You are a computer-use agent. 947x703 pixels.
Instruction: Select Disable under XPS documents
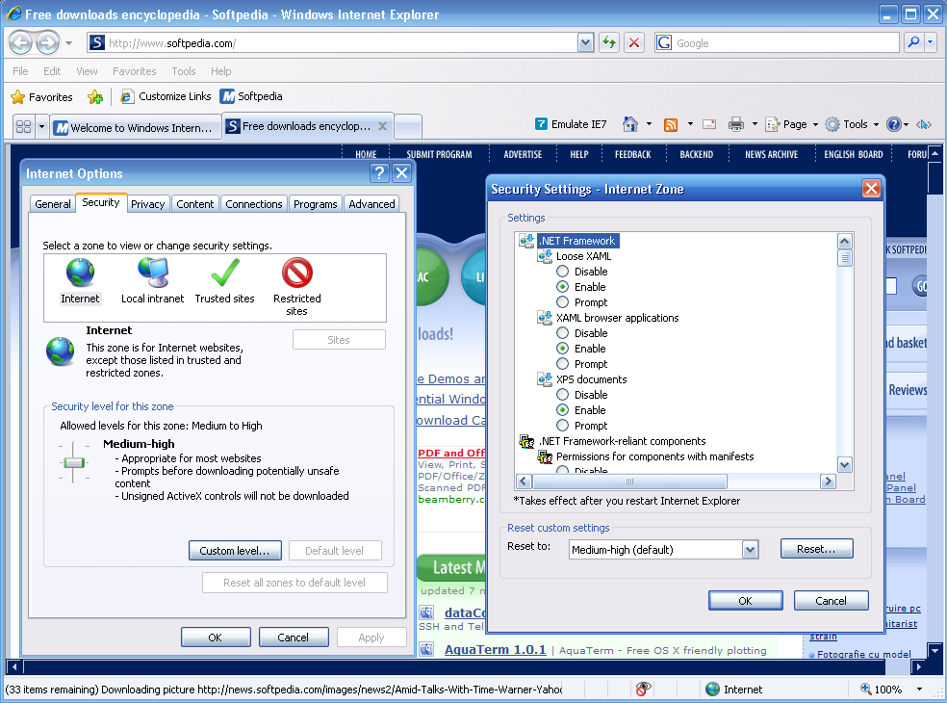562,395
